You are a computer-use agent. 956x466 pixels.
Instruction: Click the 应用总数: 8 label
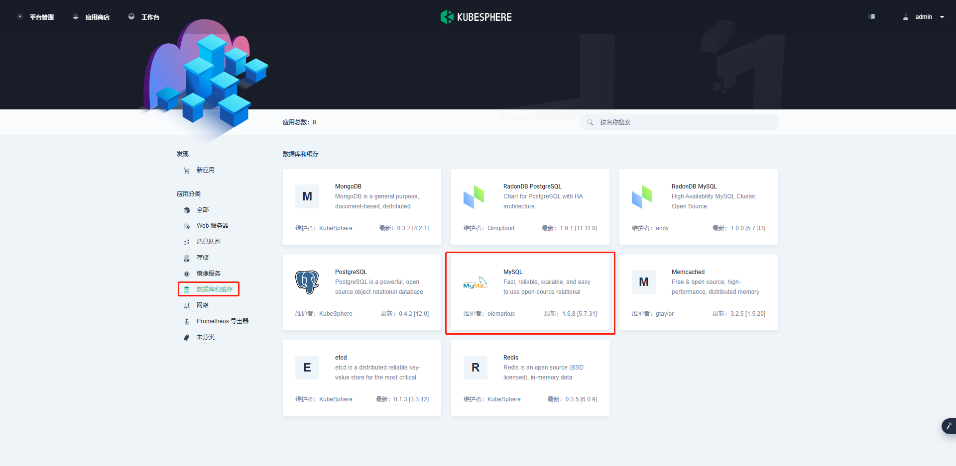(299, 122)
